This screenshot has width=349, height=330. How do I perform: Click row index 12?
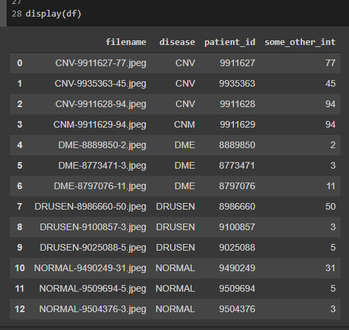click(20, 309)
